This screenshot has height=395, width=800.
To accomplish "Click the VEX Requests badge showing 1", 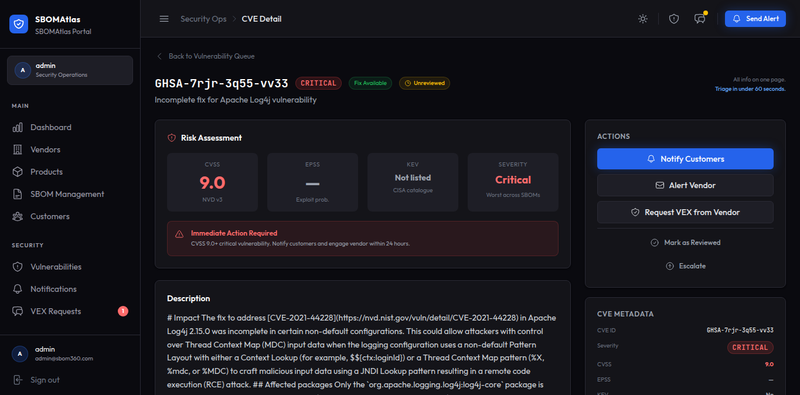I will pyautogui.click(x=123, y=311).
